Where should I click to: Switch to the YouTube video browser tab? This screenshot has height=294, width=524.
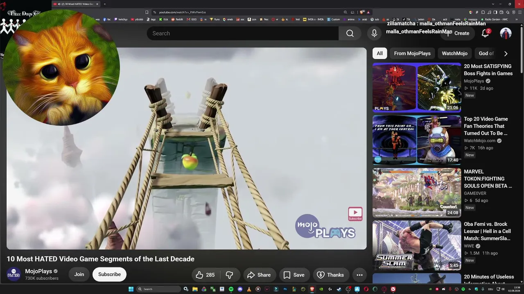pos(76,4)
